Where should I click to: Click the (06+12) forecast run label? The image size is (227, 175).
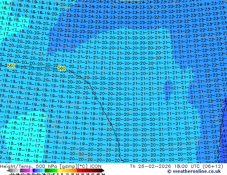[213, 166]
